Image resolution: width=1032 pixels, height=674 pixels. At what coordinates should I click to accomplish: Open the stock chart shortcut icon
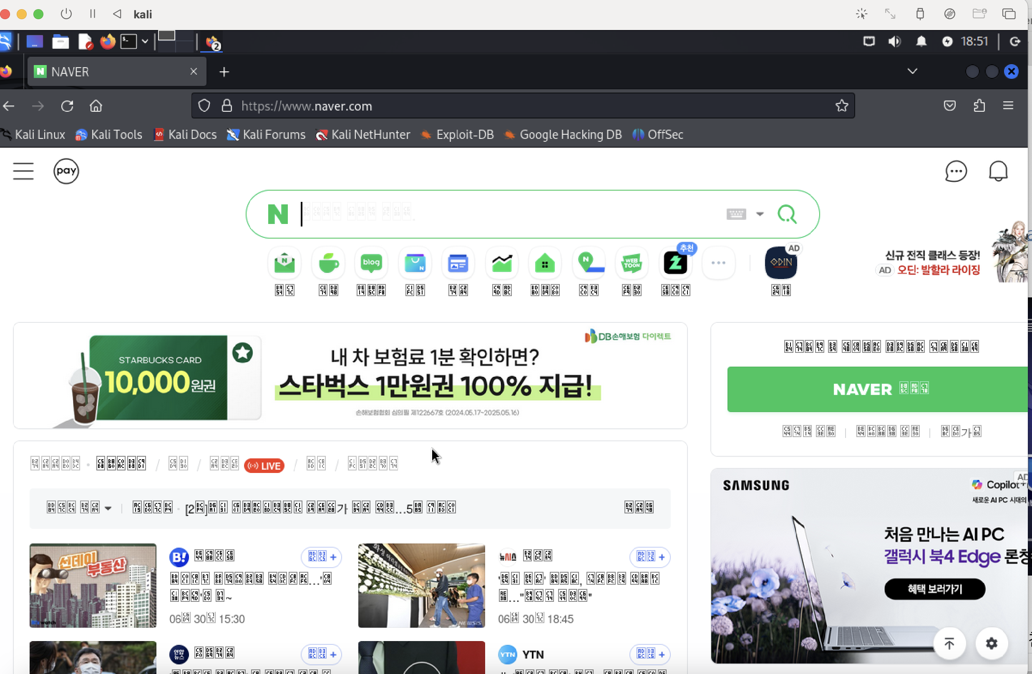(502, 263)
